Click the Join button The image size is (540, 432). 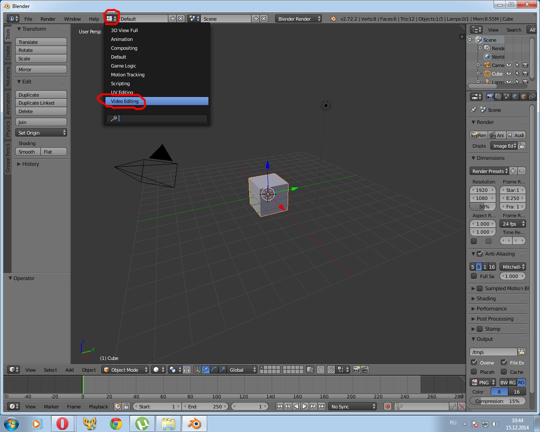point(41,122)
